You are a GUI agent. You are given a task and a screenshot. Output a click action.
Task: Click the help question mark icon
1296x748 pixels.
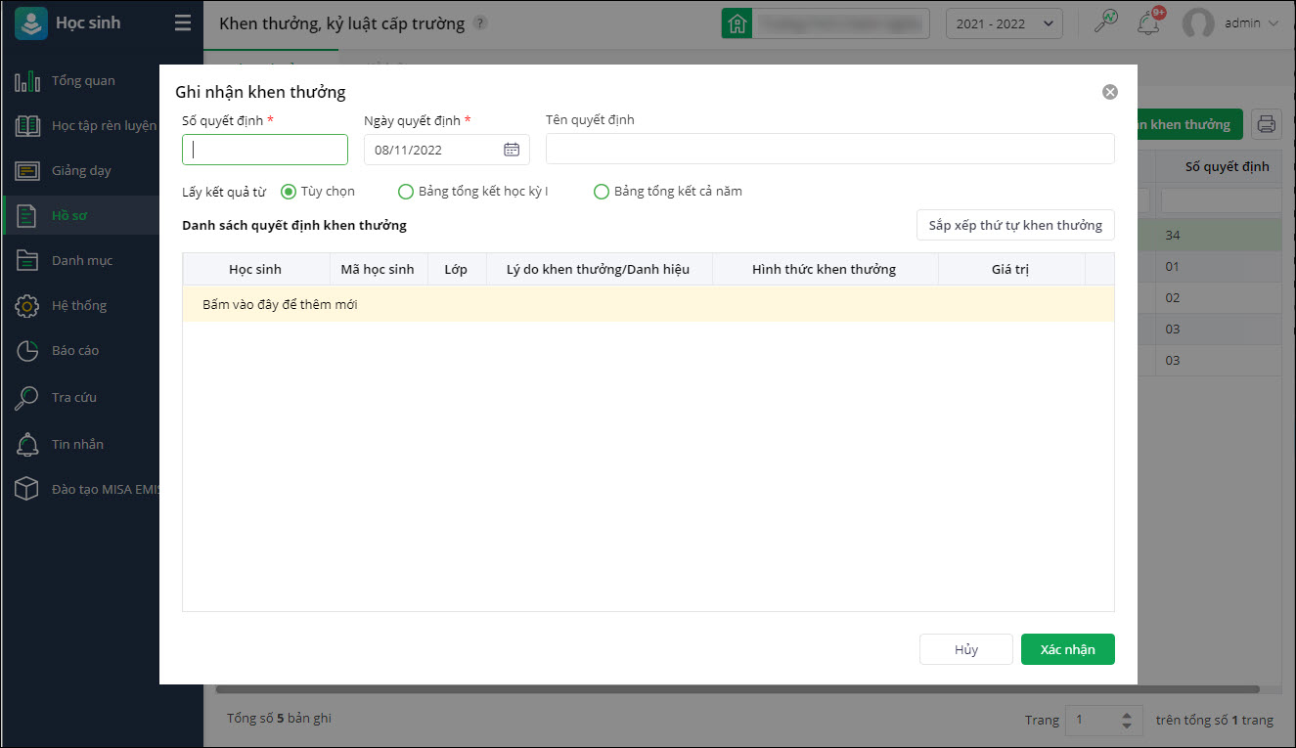tap(479, 23)
